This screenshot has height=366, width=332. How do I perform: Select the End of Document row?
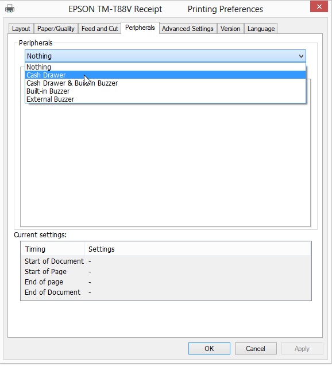tap(166, 292)
